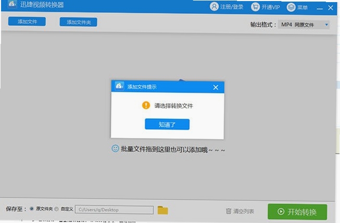Close the main converter window

(331, 8)
